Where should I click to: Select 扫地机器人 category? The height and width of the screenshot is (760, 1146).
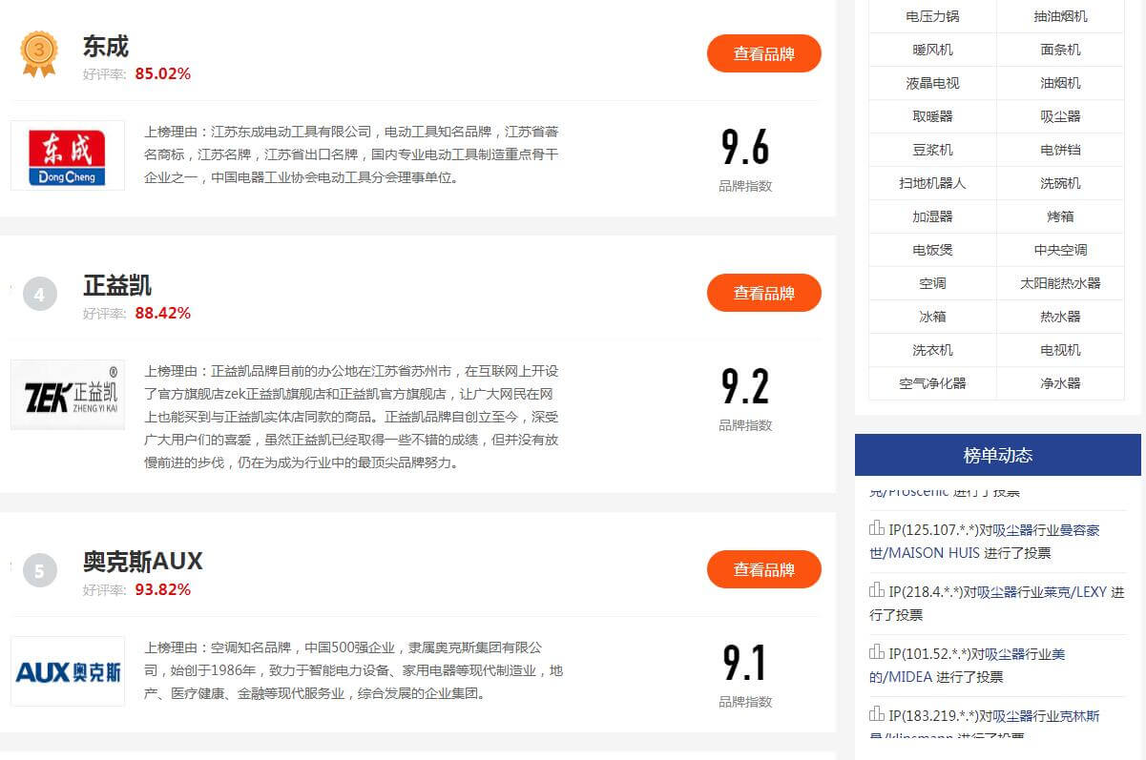click(932, 183)
